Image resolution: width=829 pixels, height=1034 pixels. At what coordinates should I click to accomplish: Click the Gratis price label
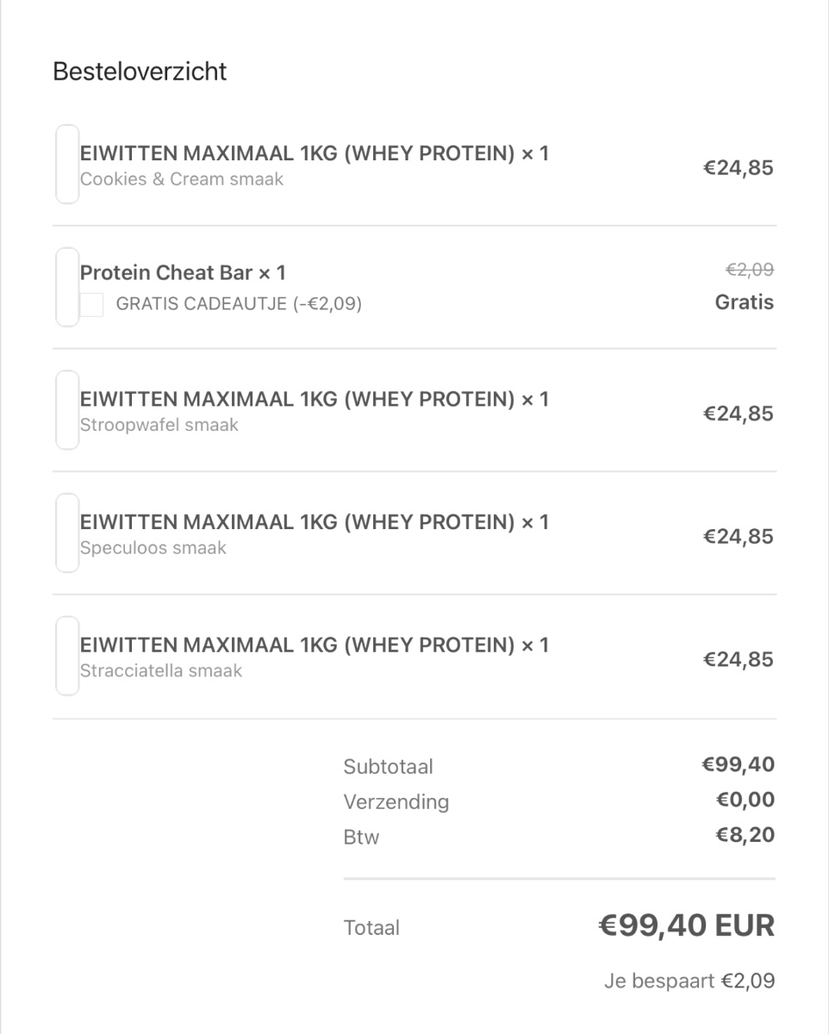pyautogui.click(x=745, y=302)
